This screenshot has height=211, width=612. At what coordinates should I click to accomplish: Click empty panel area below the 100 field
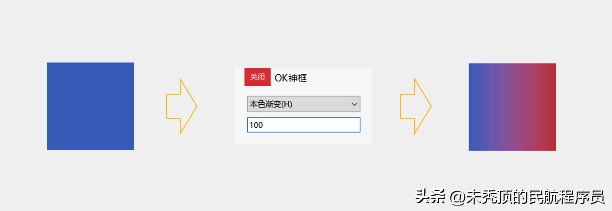[303, 139]
